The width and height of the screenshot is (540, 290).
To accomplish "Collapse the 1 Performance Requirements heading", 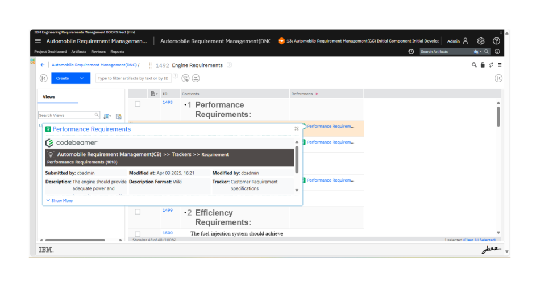I will [x=185, y=105].
